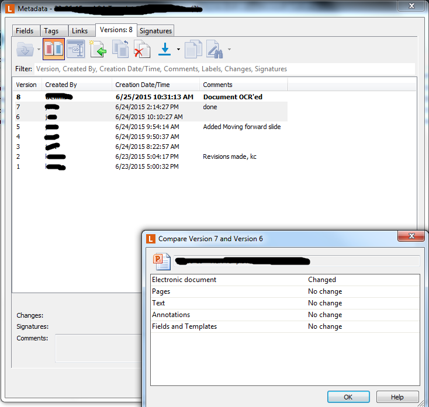Select version 8 row 'Document OCR'ed'
429x407 pixels.
(151, 97)
